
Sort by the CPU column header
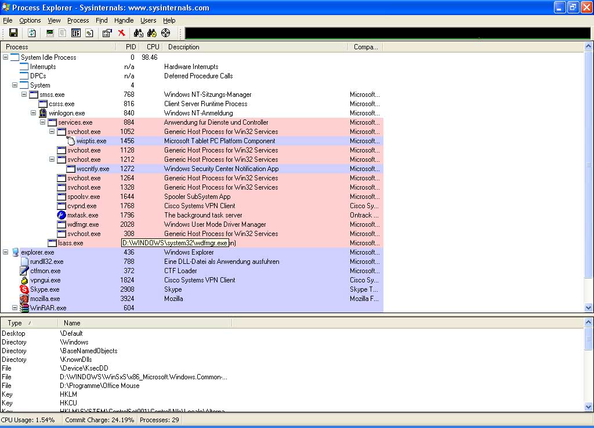click(151, 47)
